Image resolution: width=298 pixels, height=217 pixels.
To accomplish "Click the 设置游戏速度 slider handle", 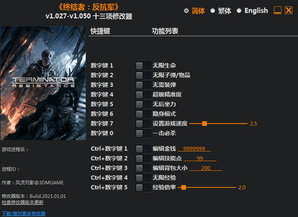I will [x=205, y=124].
